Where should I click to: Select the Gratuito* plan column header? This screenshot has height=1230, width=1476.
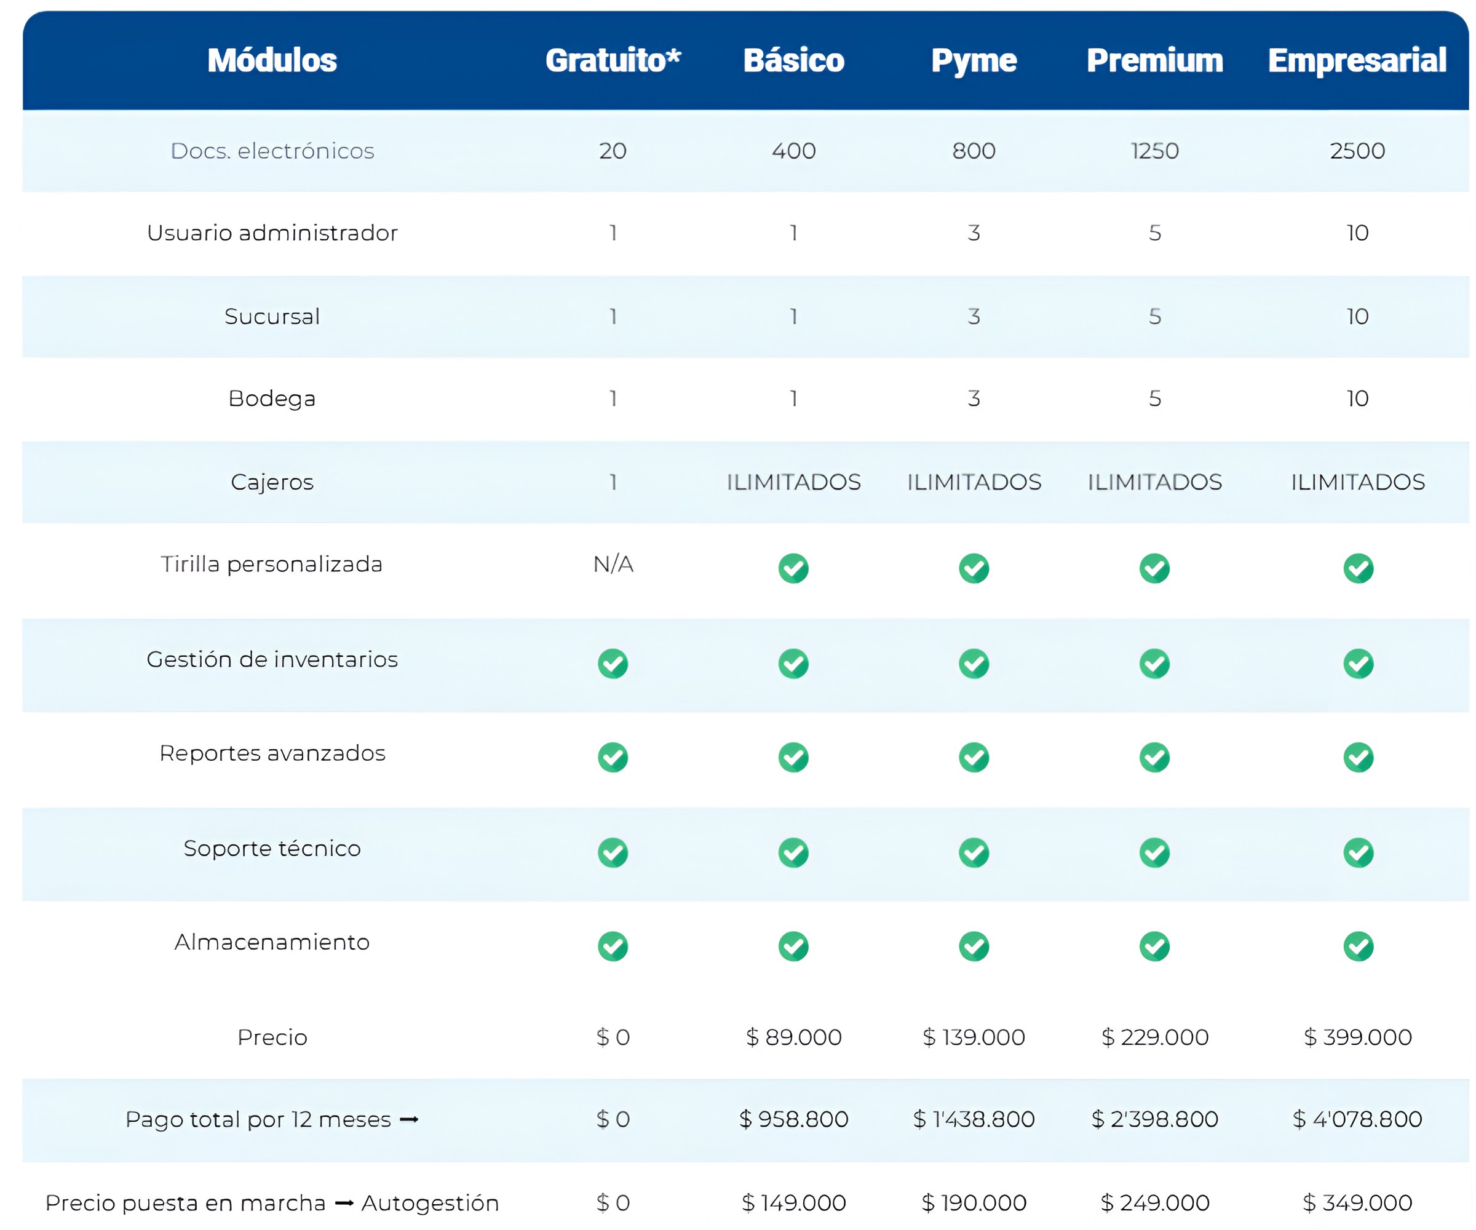point(612,60)
